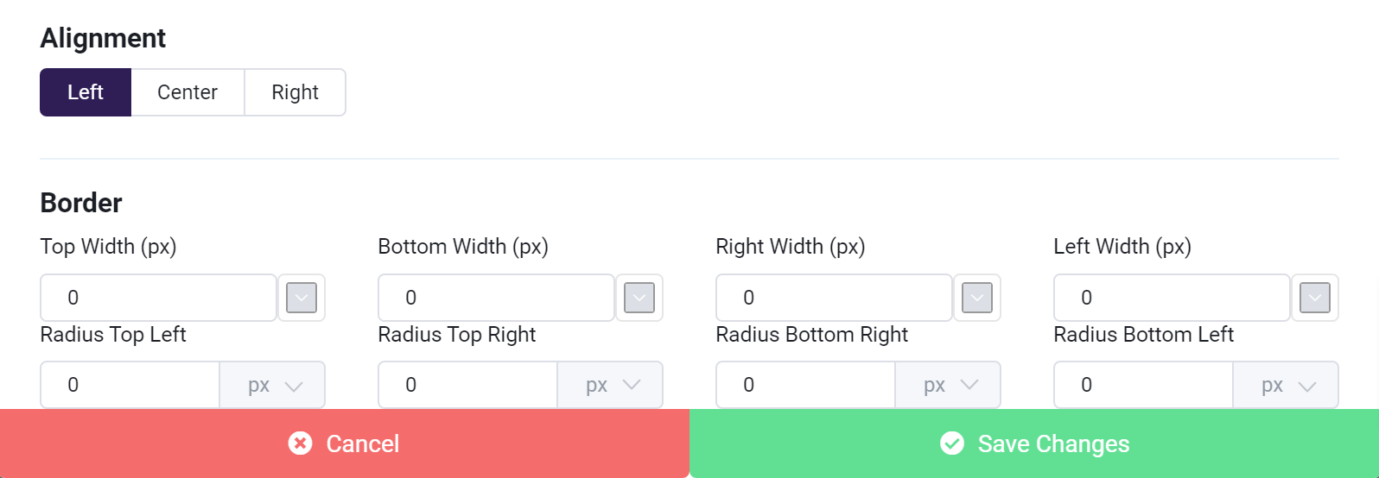Image resolution: width=1379 pixels, height=478 pixels.
Task: Click the Save Changes checkmark icon
Action: pos(952,443)
